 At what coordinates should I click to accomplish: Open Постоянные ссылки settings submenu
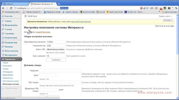pyautogui.click(x=11, y=81)
